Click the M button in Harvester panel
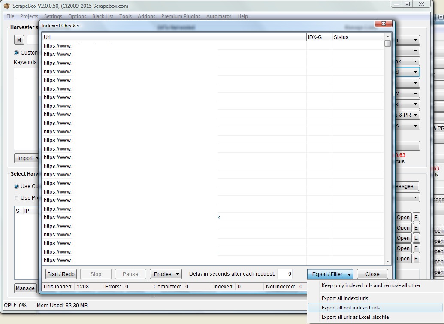444x324 pixels. pyautogui.click(x=19, y=39)
